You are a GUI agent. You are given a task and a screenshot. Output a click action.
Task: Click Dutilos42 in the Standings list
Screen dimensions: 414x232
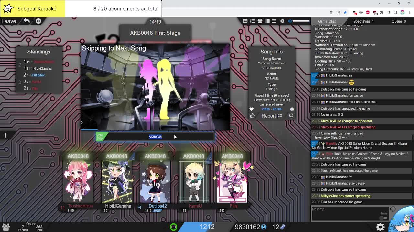pos(38,75)
